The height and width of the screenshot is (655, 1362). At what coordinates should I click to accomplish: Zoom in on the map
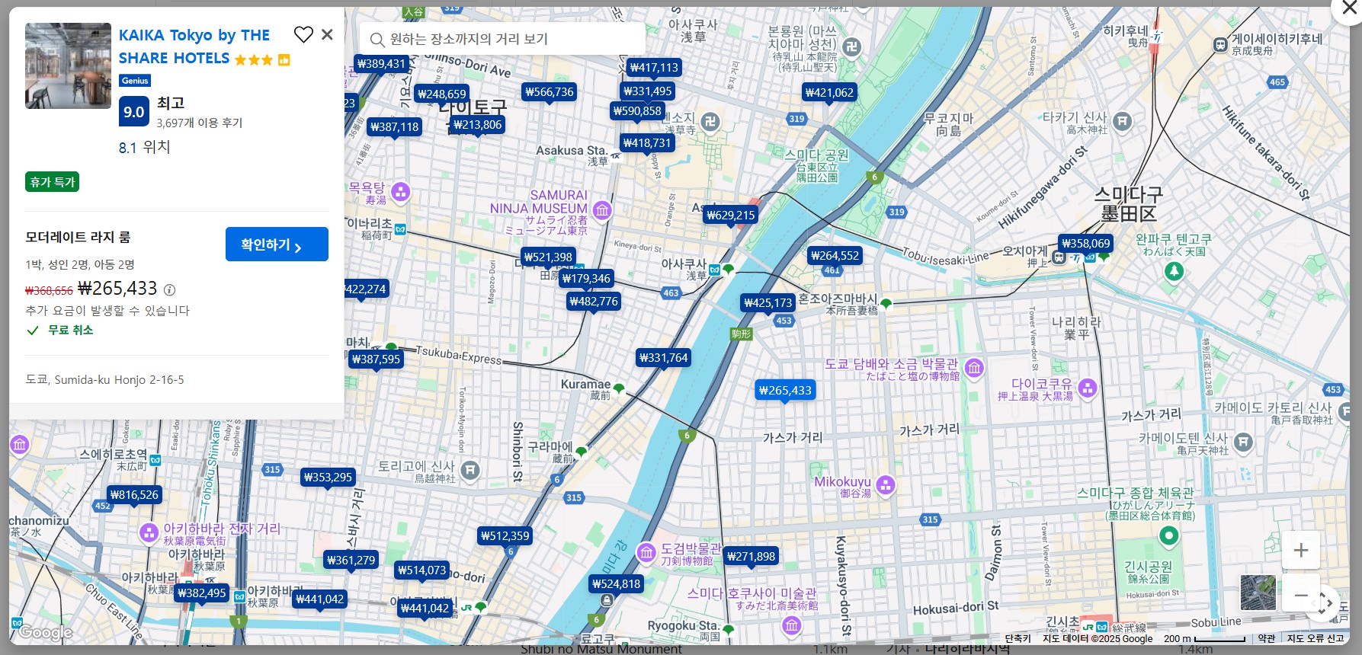(x=1301, y=550)
